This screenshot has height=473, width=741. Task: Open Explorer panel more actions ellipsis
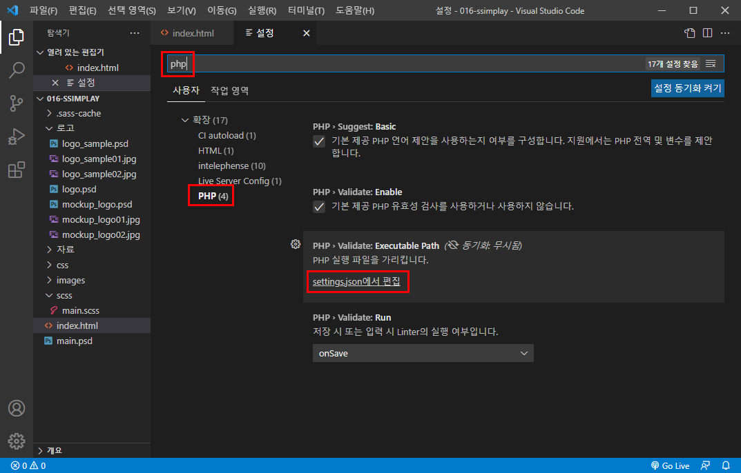pyautogui.click(x=135, y=33)
